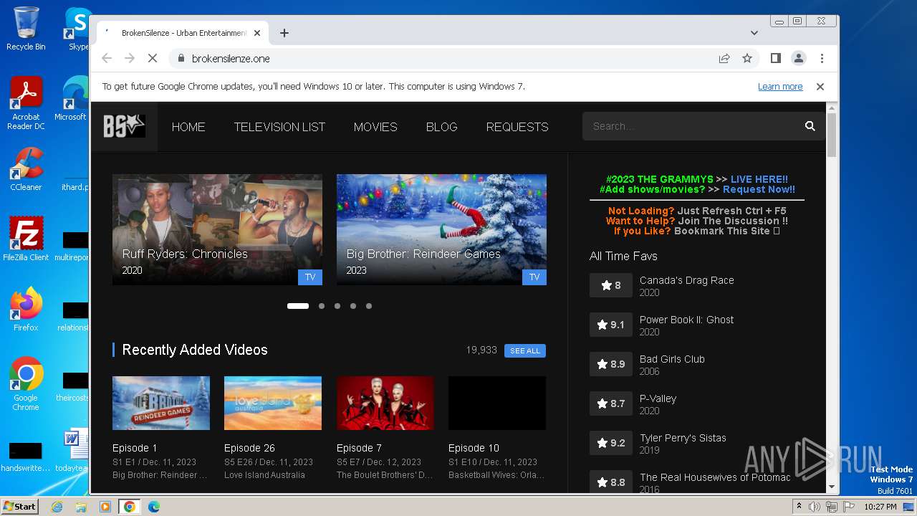
Task: Stop loading the page
Action: point(152,59)
